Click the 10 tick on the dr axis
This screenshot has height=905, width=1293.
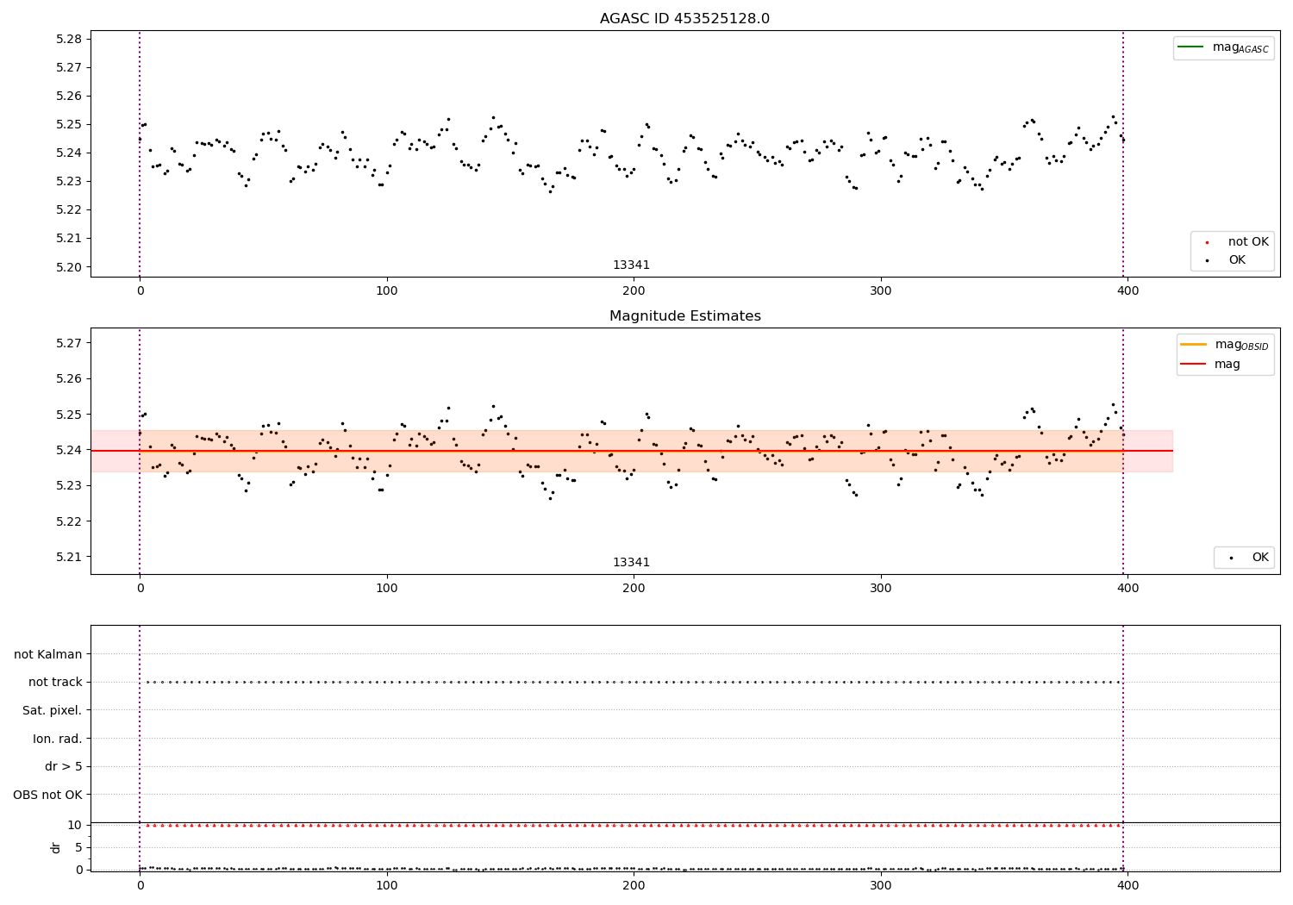[75, 825]
